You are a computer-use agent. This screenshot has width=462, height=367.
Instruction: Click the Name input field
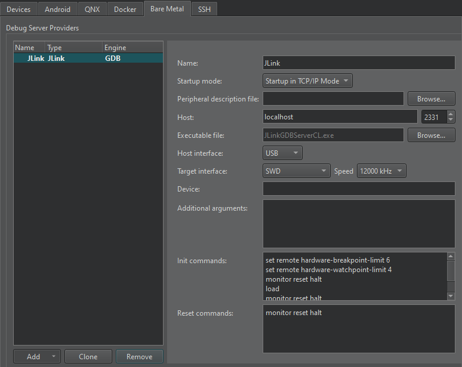(x=359, y=63)
